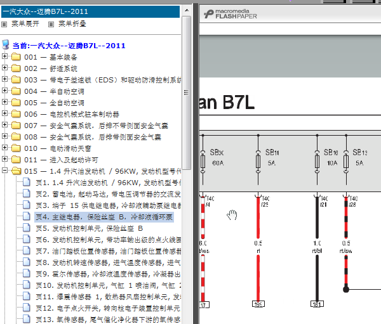The image size is (381, 324).
Task: Click the 页1 document page icon
Action: coord(27,182)
